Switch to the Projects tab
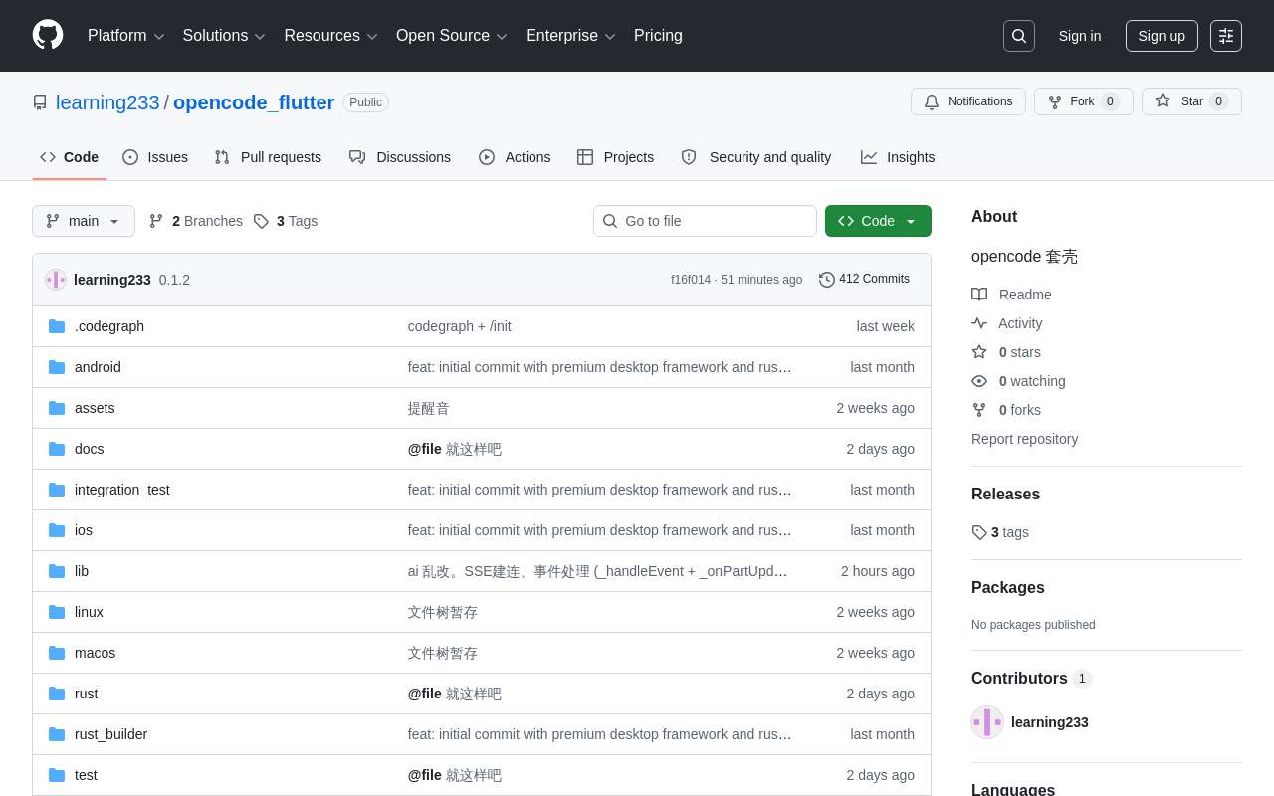This screenshot has height=796, width=1274. (616, 157)
